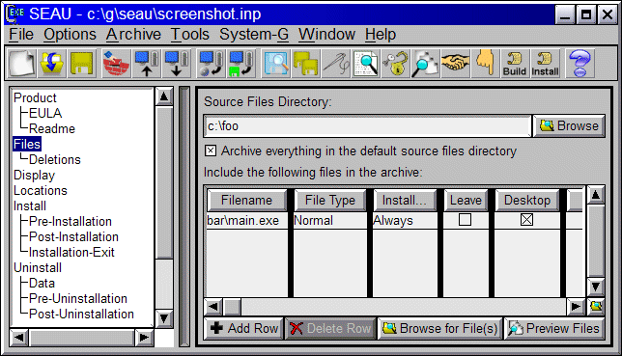Viewport: 622px width, 356px height.
Task: Click the Browse button for source directory
Action: (x=569, y=126)
